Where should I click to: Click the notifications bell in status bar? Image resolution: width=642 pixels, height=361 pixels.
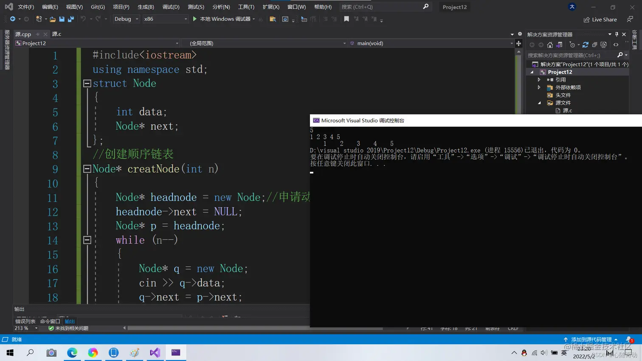629,339
